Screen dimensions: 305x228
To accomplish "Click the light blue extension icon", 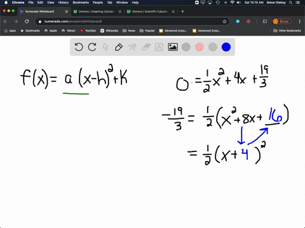I will [238, 22].
